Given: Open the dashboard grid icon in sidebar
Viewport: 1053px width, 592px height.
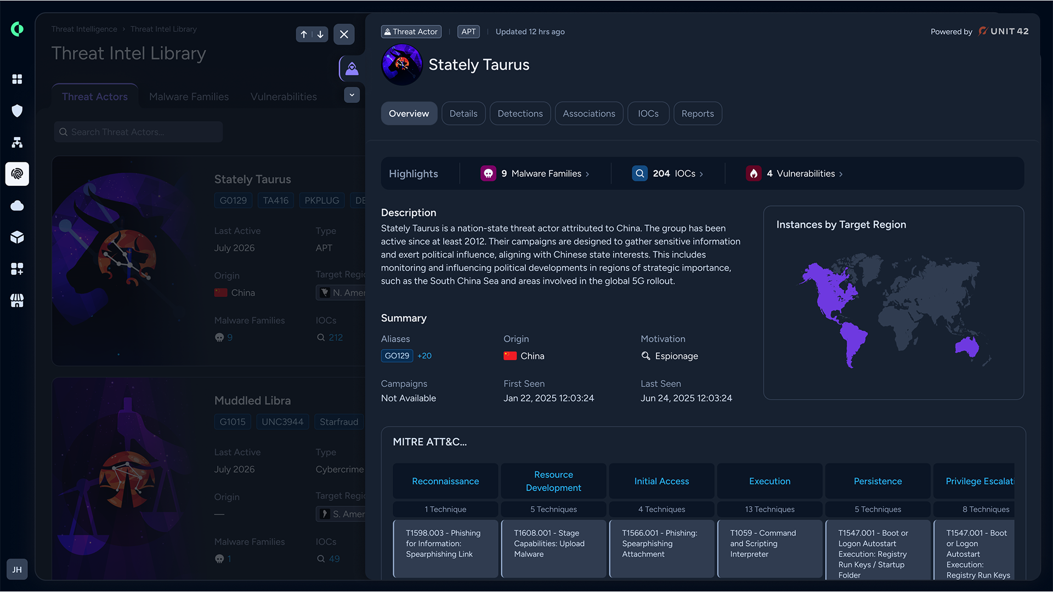Looking at the screenshot, I should pos(17,79).
